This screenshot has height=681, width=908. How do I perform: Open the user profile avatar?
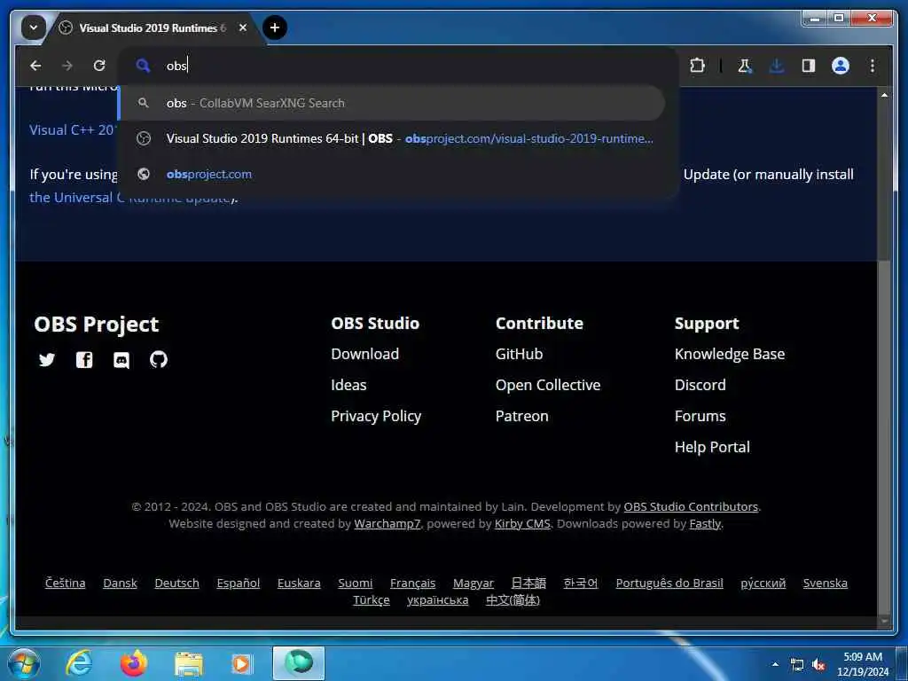click(841, 66)
